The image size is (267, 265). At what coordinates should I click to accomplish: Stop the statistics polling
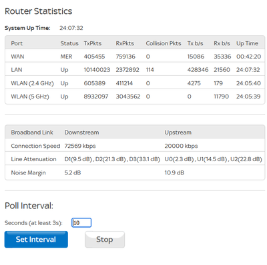tap(105, 239)
